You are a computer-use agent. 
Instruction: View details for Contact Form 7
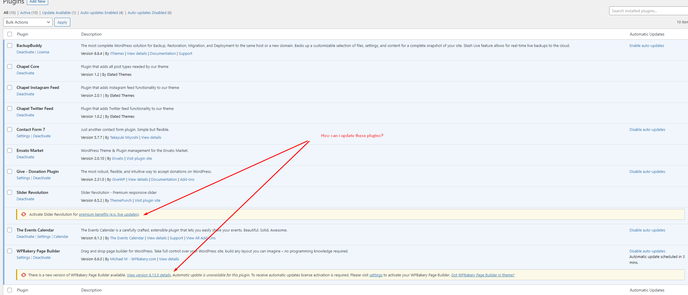pyautogui.click(x=151, y=138)
